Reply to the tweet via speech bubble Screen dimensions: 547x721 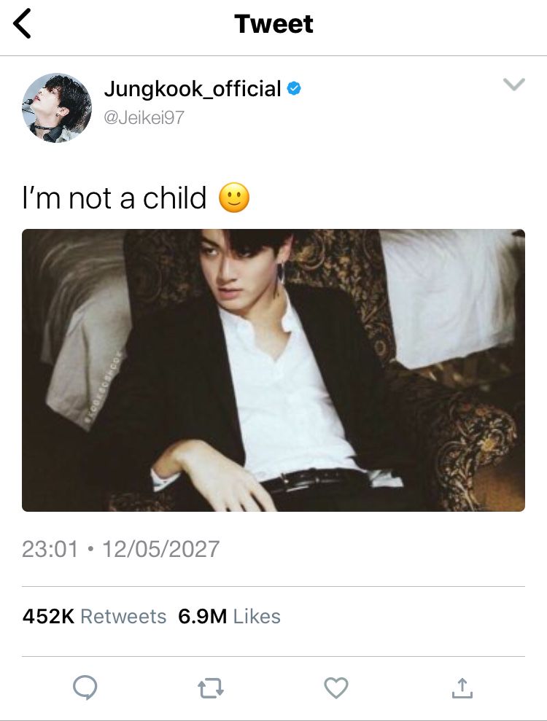click(x=85, y=687)
